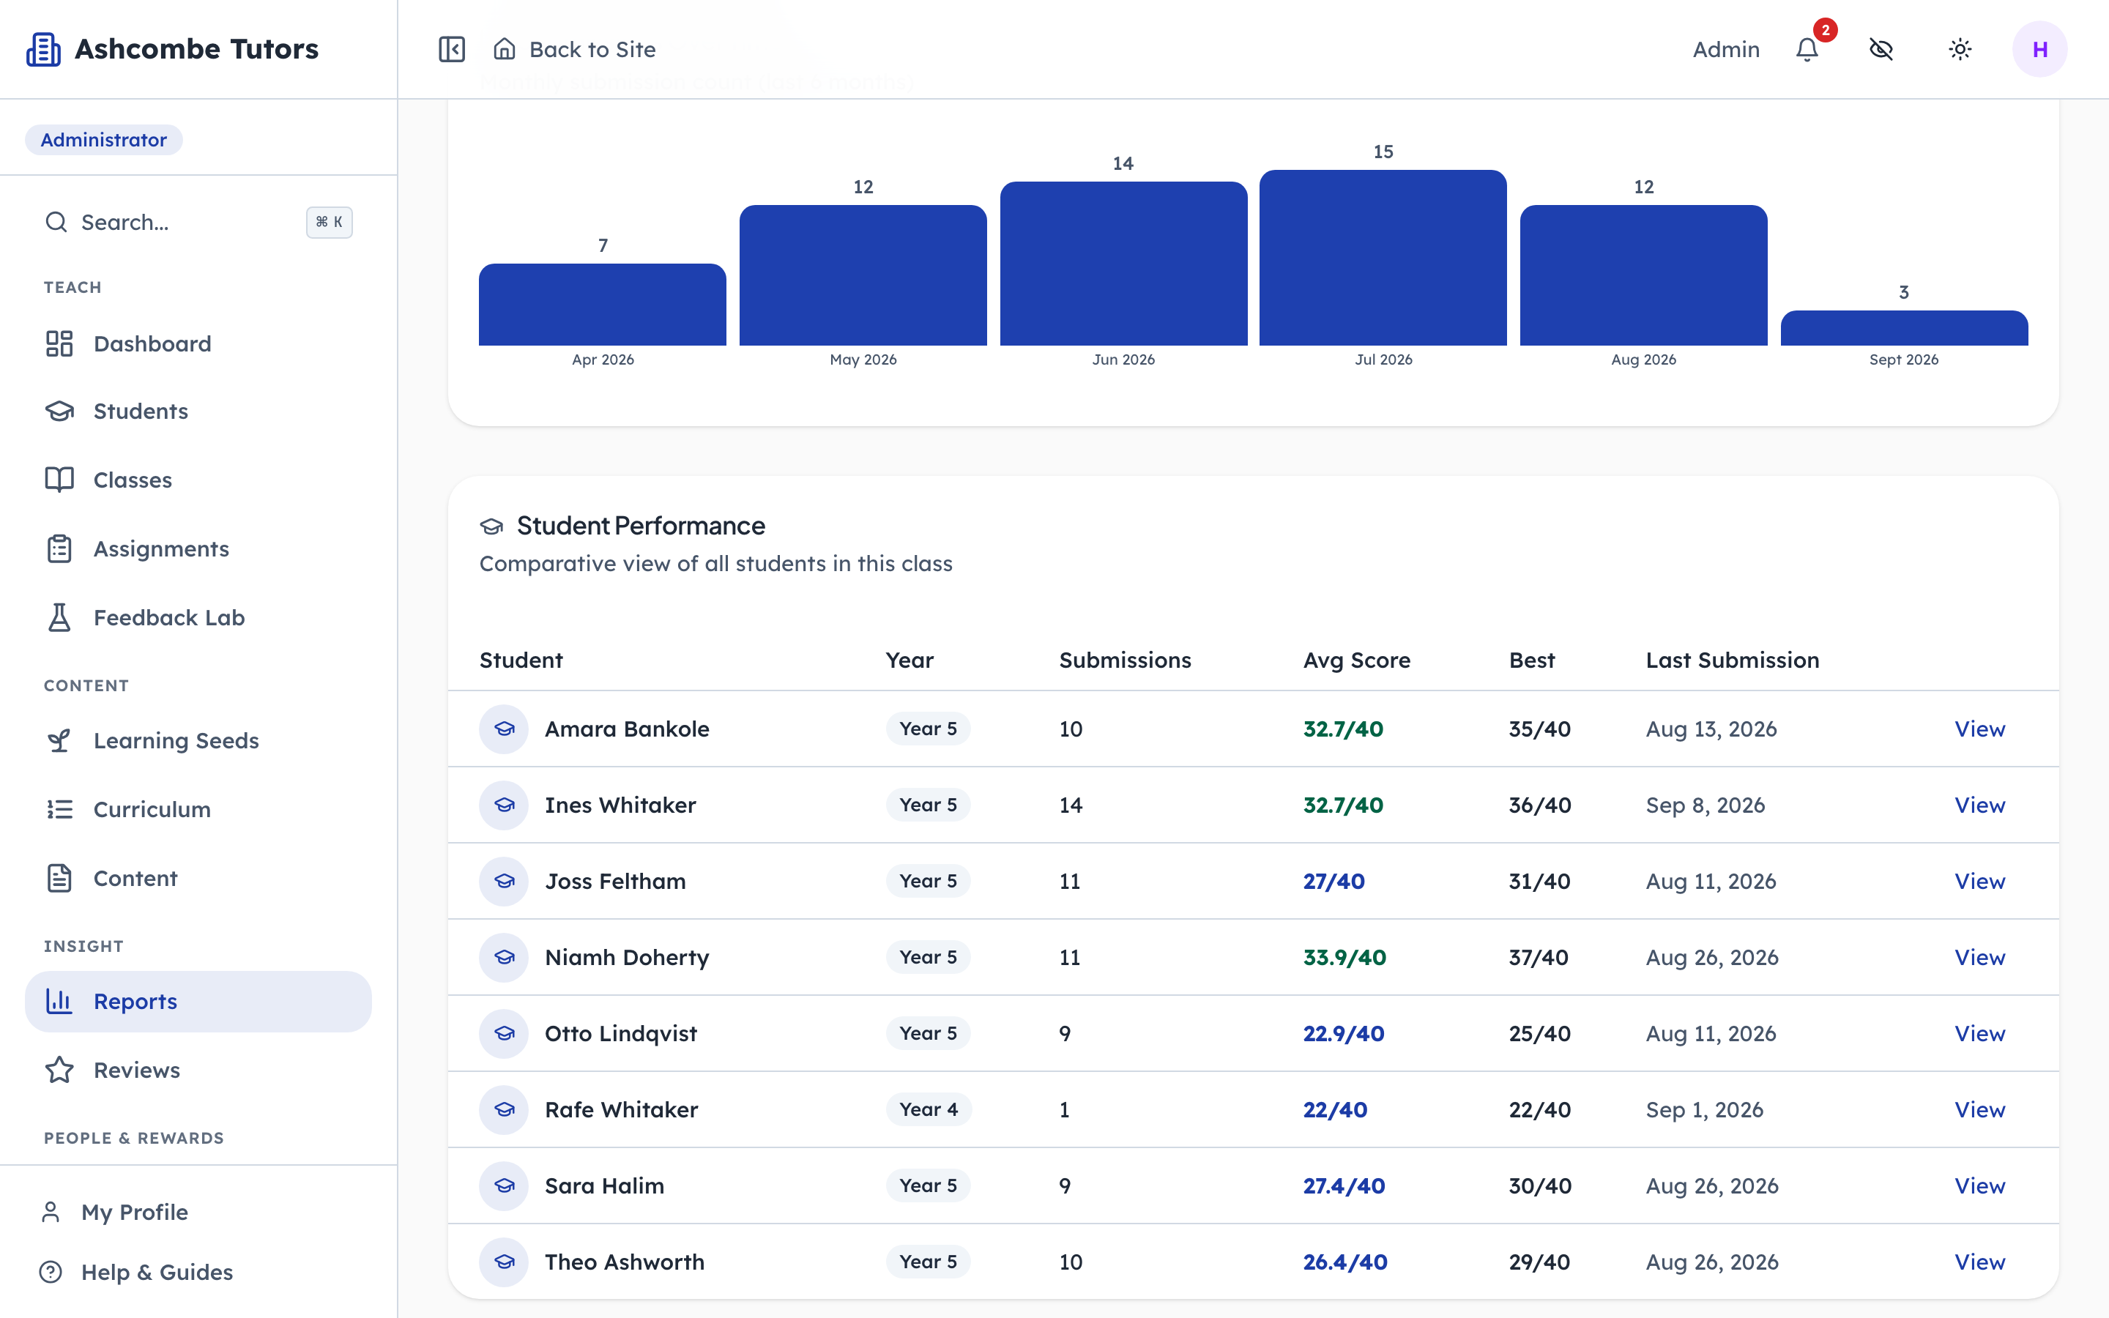
Task: Click the My Profile person icon
Action: [51, 1212]
